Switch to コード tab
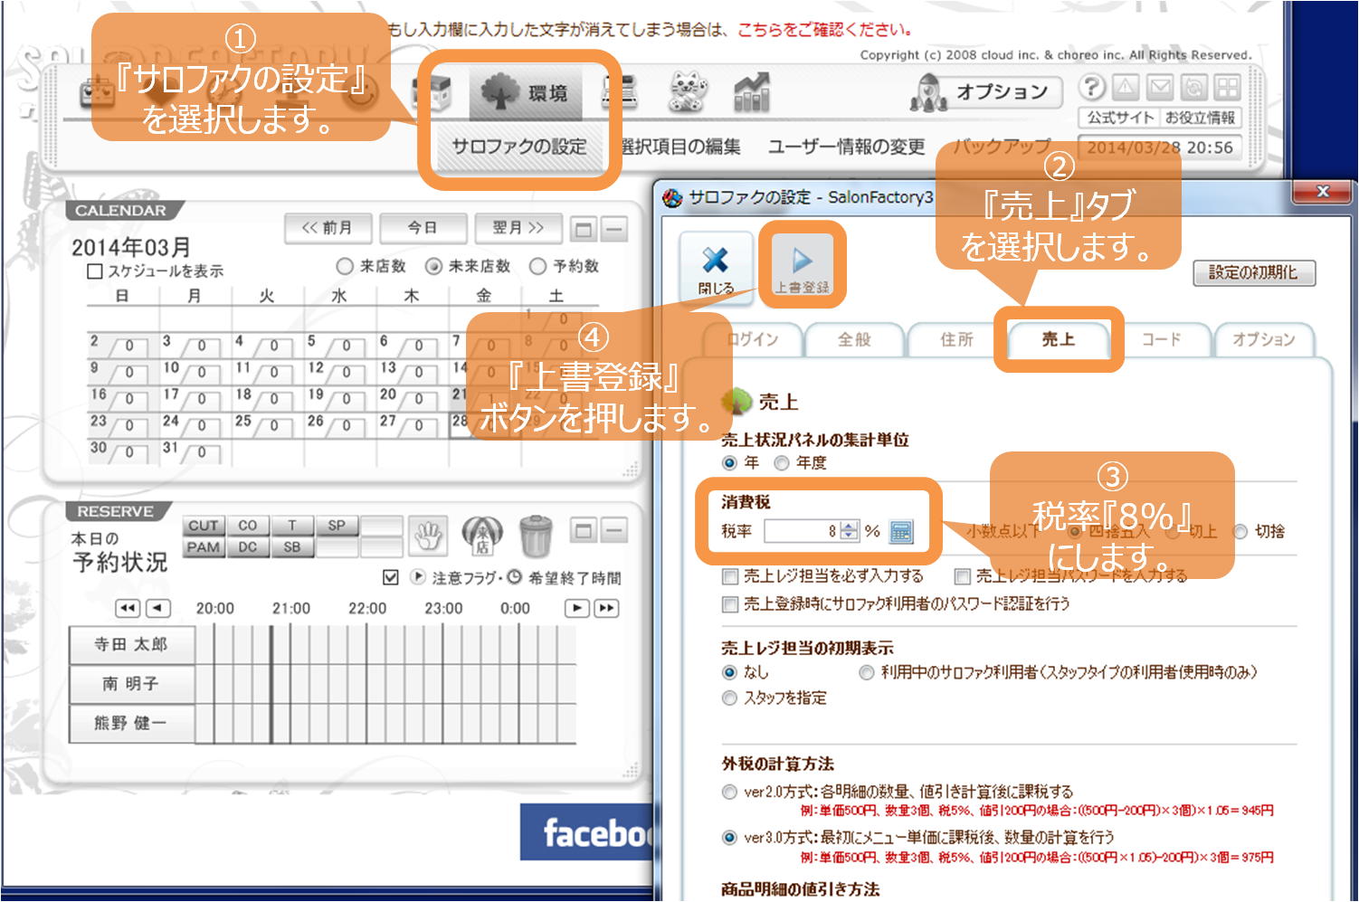 click(1161, 339)
